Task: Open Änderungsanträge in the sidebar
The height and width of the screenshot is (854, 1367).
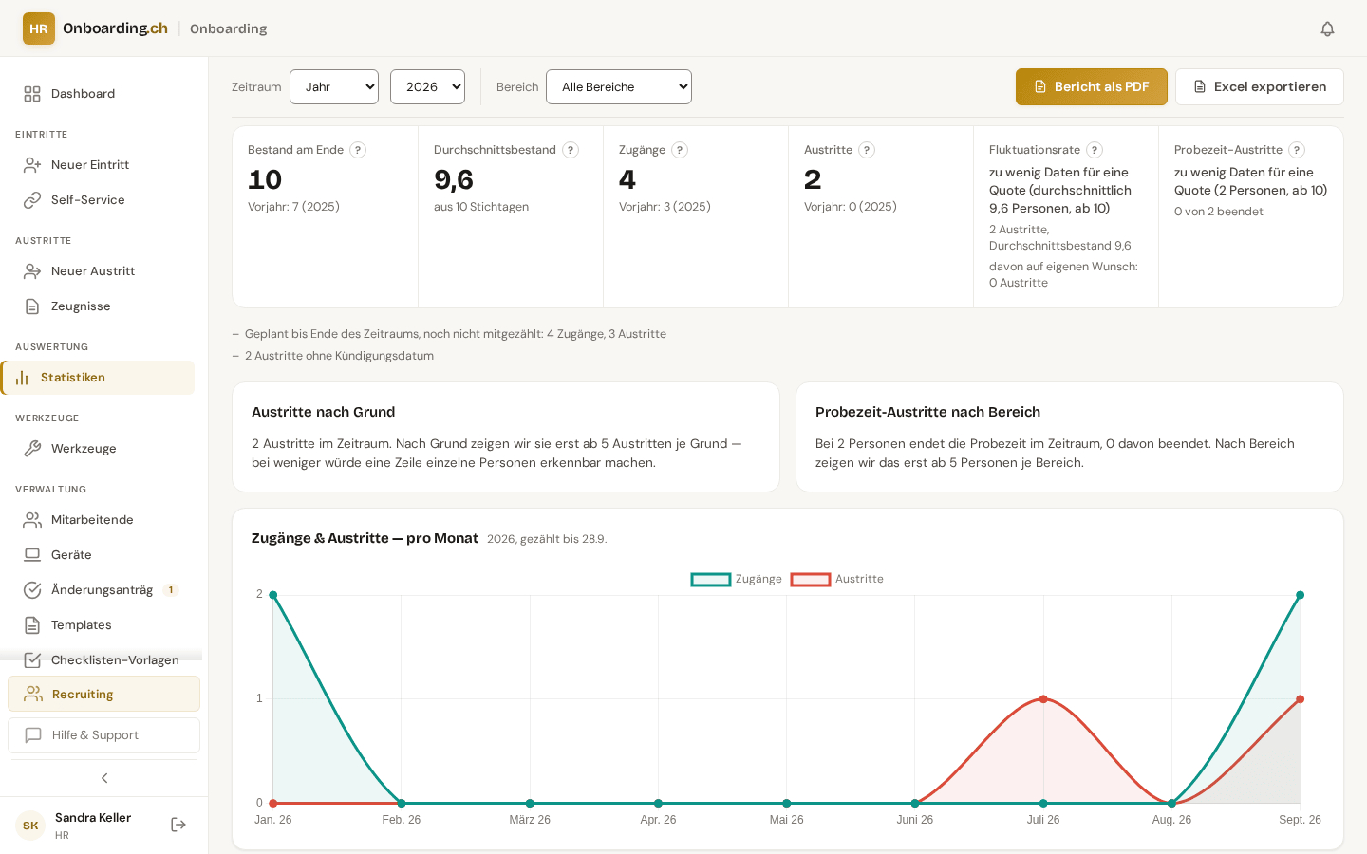Action: point(104,590)
